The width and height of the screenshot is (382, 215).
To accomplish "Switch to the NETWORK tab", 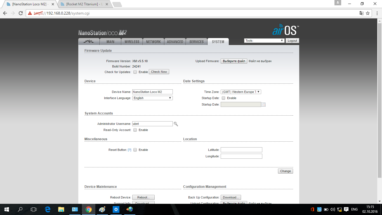I will point(154,42).
